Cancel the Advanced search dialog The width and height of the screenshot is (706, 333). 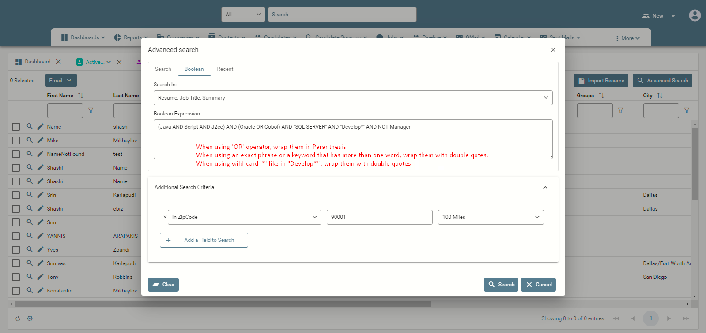point(538,285)
